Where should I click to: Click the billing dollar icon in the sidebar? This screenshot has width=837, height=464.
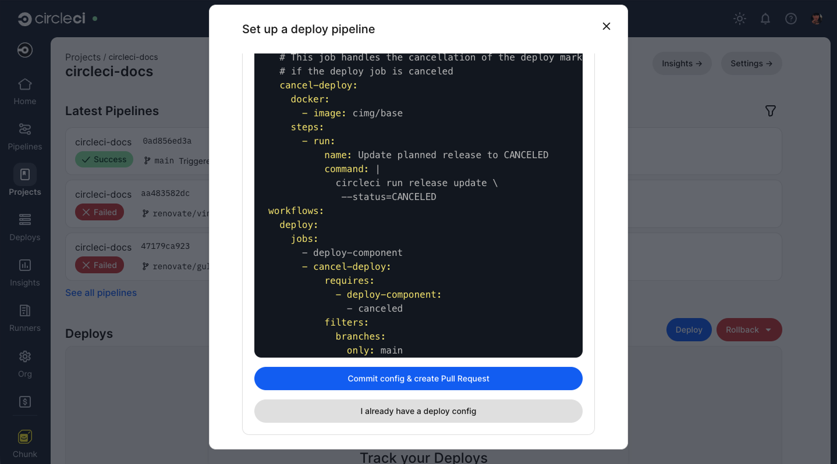(x=24, y=402)
